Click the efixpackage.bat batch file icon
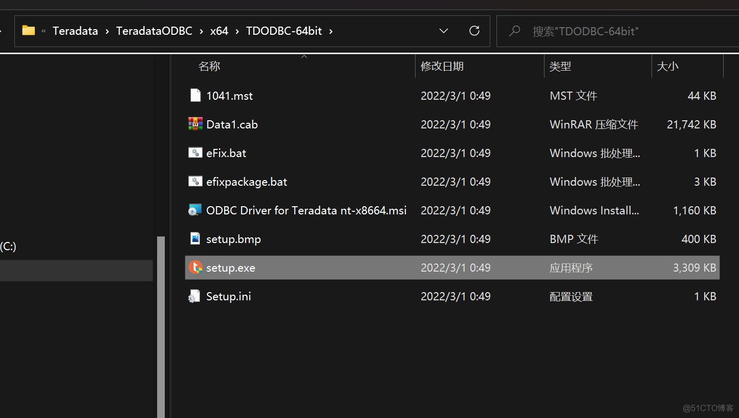This screenshot has width=739, height=418. point(195,181)
